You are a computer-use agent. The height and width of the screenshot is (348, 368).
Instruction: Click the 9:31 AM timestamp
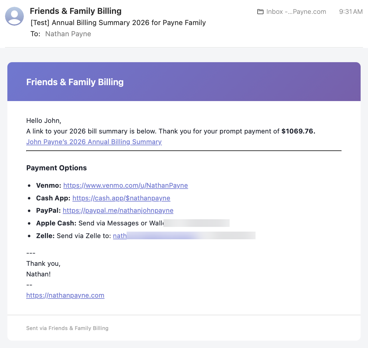tap(351, 12)
